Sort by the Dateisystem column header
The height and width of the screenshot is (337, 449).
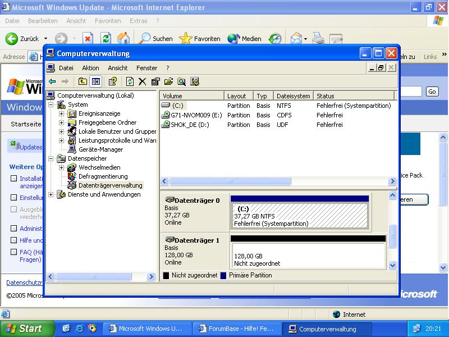click(293, 95)
